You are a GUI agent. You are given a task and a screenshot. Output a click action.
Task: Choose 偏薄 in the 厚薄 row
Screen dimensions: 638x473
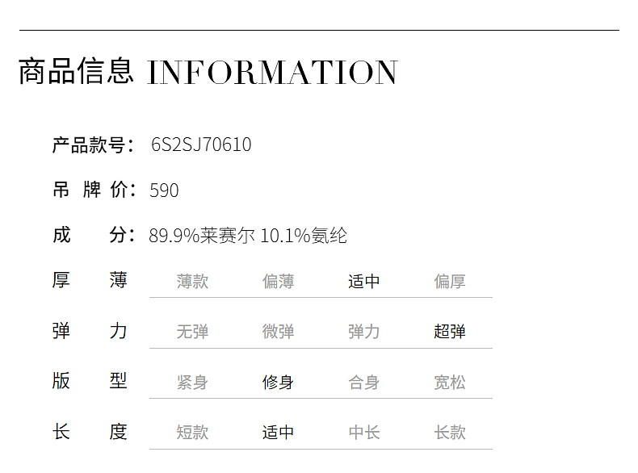pos(278,282)
